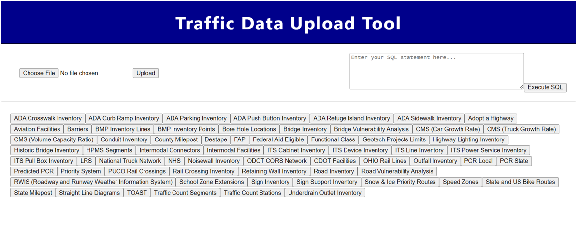Open Rail Crossing Inventory
This screenshot has width=578, height=251.
(203, 172)
